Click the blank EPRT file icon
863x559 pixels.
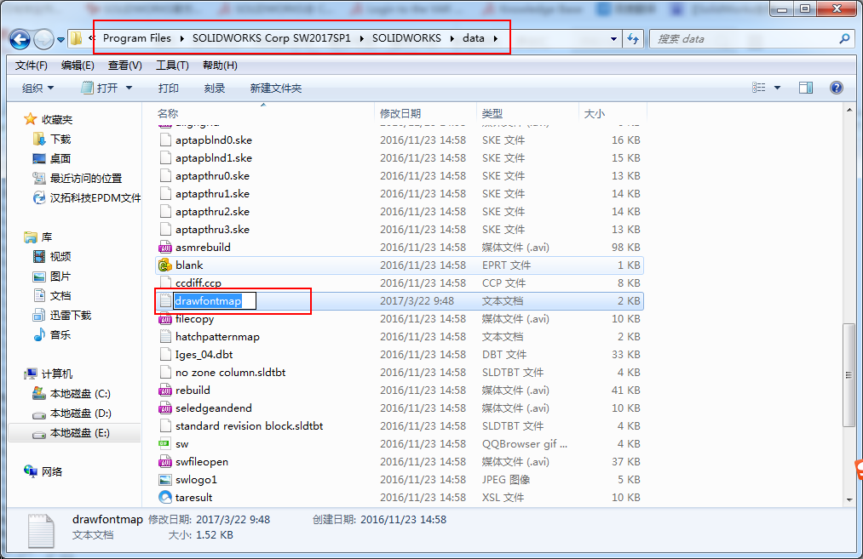click(x=165, y=265)
